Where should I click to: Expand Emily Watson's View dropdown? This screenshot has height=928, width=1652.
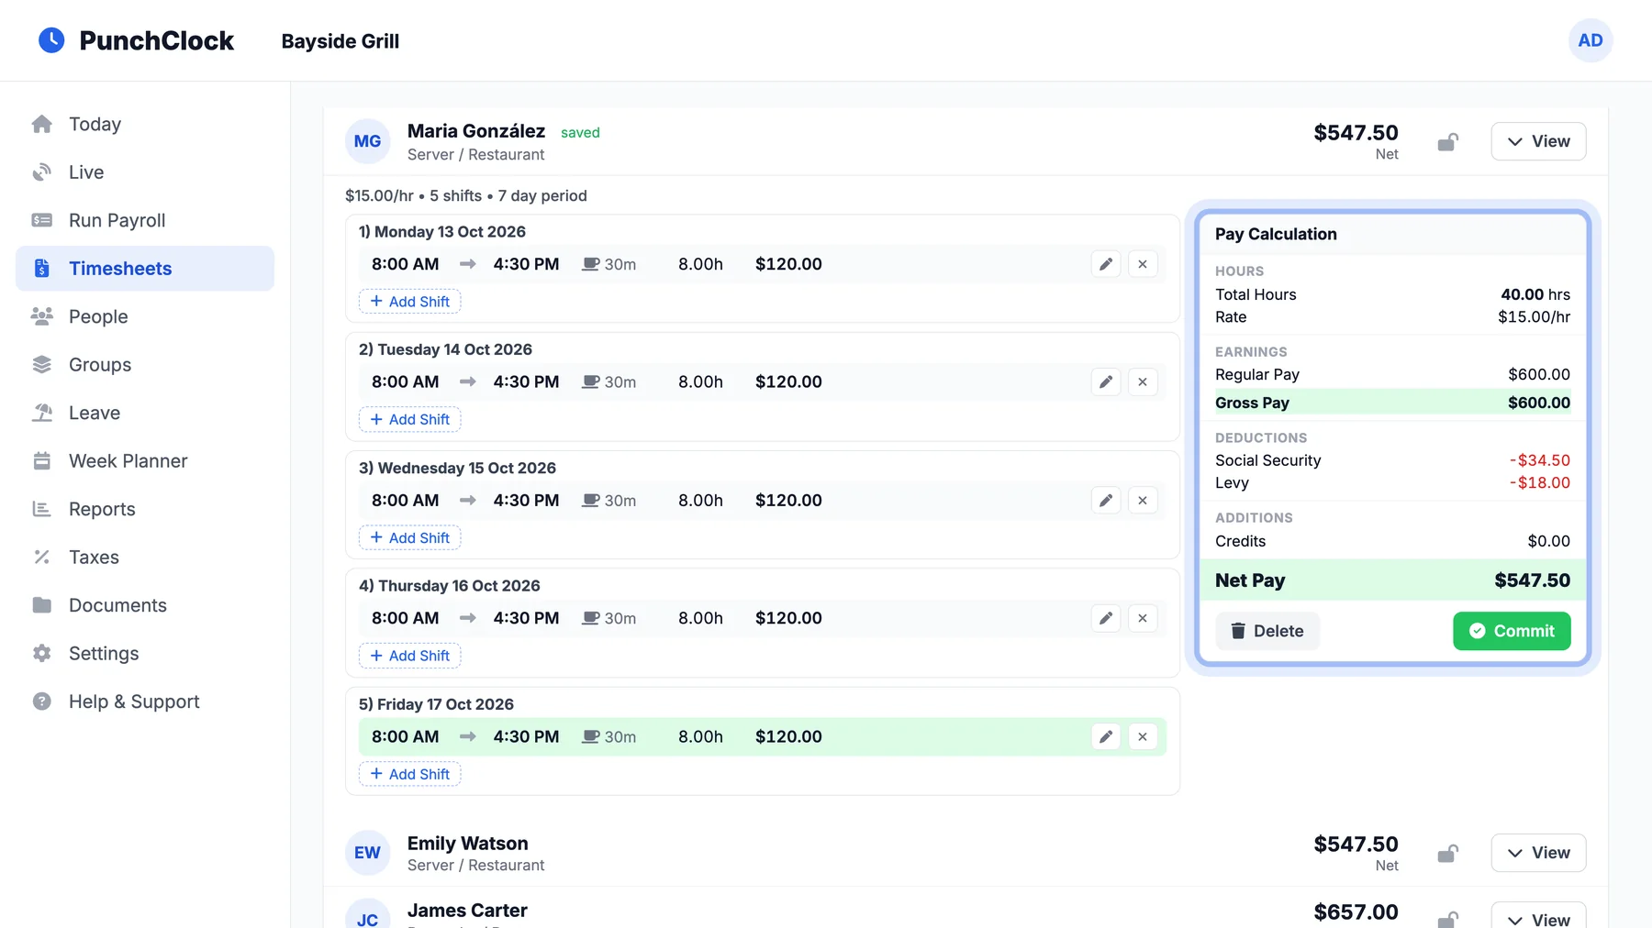click(1538, 853)
